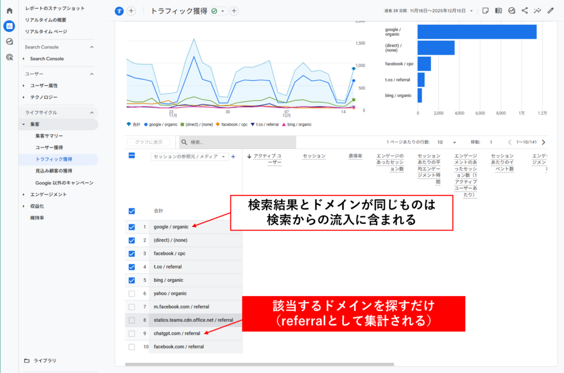Open the Insights sparkline icon
The width and height of the screenshot is (564, 373).
pyautogui.click(x=538, y=10)
